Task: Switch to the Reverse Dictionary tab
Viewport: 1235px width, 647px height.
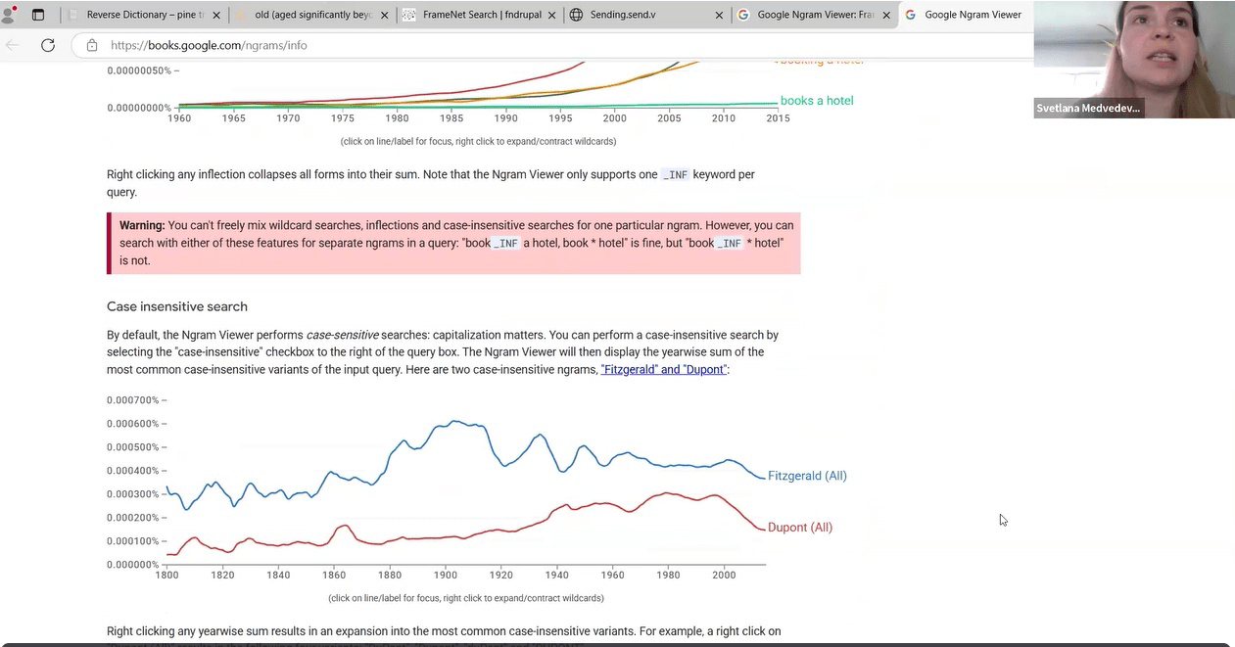Action: click(x=145, y=15)
